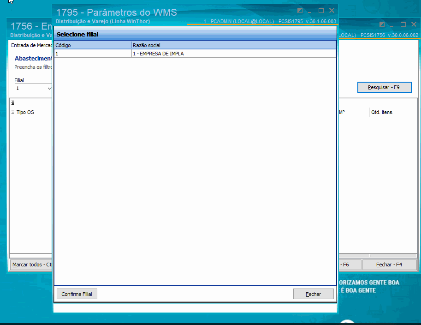This screenshot has width=421, height=325.
Task: Click the theme toggle icon of window 1756
Action: pos(382,24)
